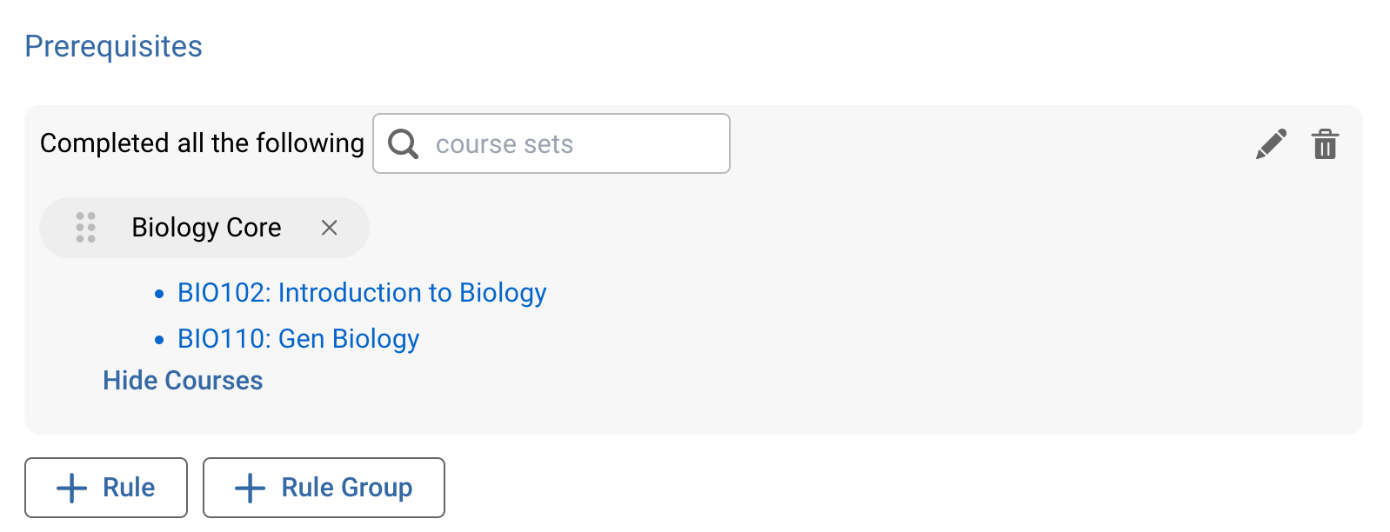Toggle course visibility with Hide Courses
The image size is (1390, 532).
click(182, 380)
